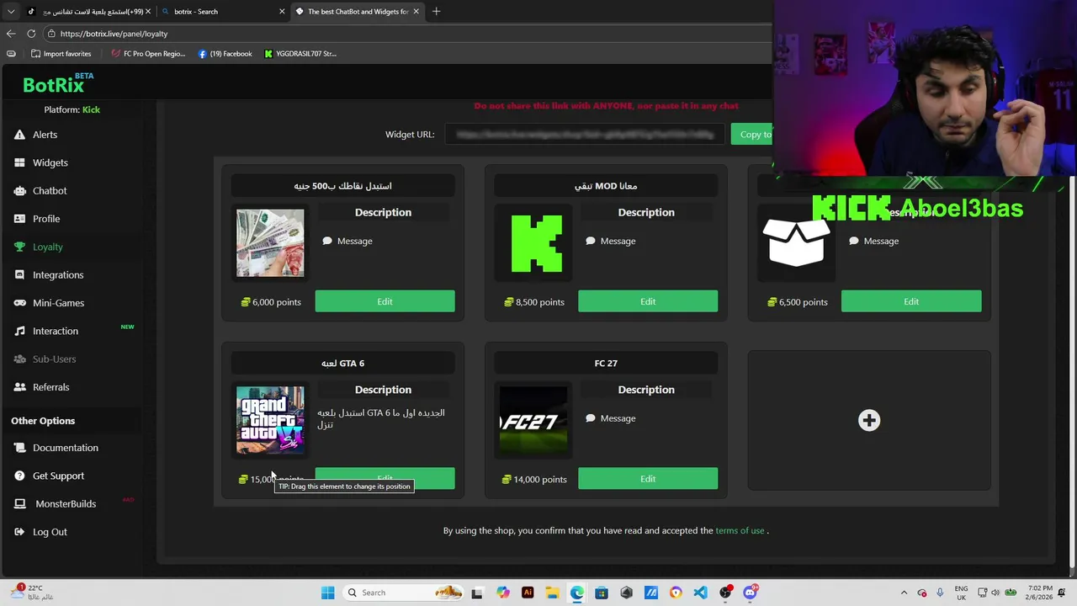The height and width of the screenshot is (606, 1077).
Task: Click the Microsoft Edge taskbar icon
Action: [x=577, y=593]
